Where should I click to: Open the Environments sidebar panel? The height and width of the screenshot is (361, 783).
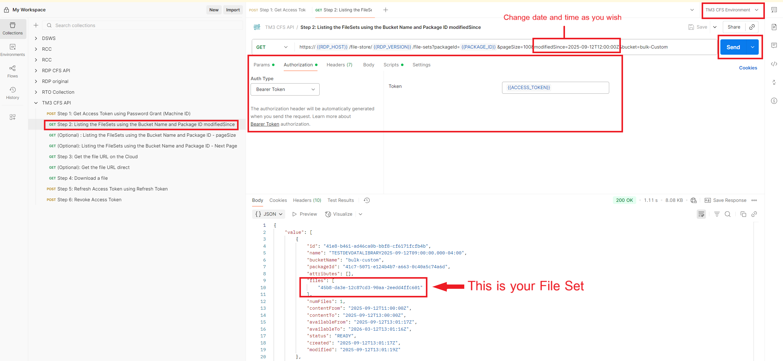tap(12, 49)
